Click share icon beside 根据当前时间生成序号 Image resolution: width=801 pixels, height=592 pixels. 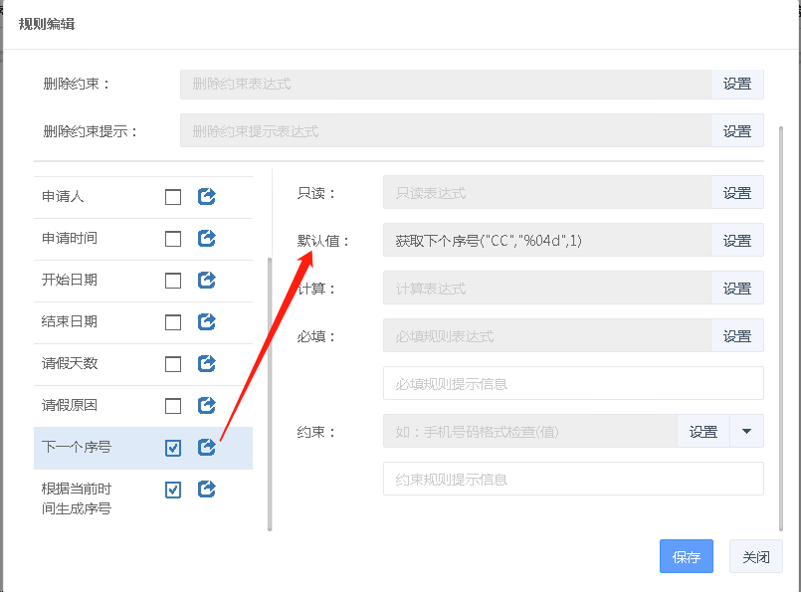point(206,490)
